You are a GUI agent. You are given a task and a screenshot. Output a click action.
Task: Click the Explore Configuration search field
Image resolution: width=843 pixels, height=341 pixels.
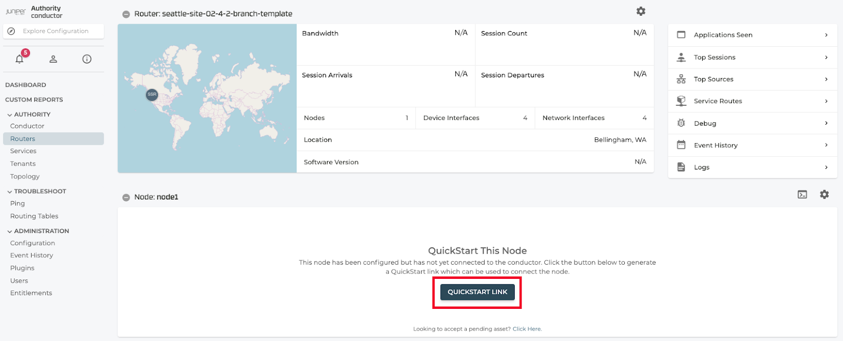pyautogui.click(x=55, y=31)
